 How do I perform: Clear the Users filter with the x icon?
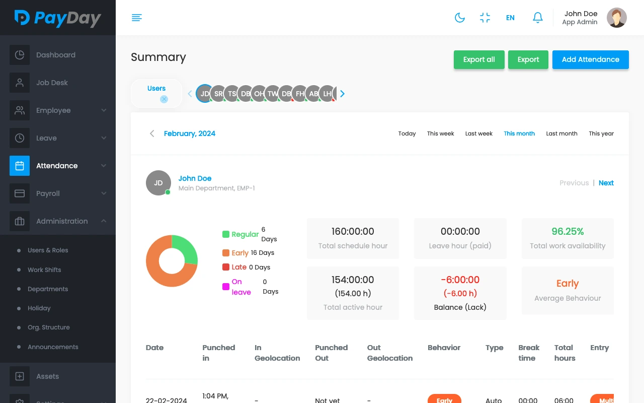tap(164, 99)
